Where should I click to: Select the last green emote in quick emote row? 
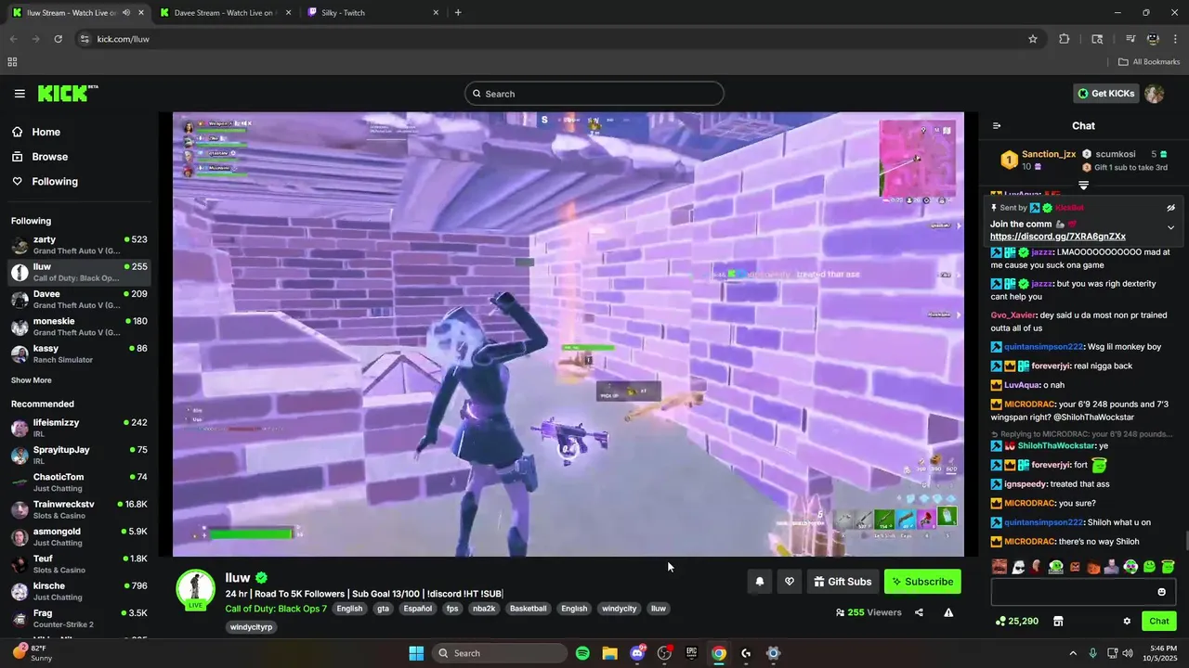pos(1168,567)
